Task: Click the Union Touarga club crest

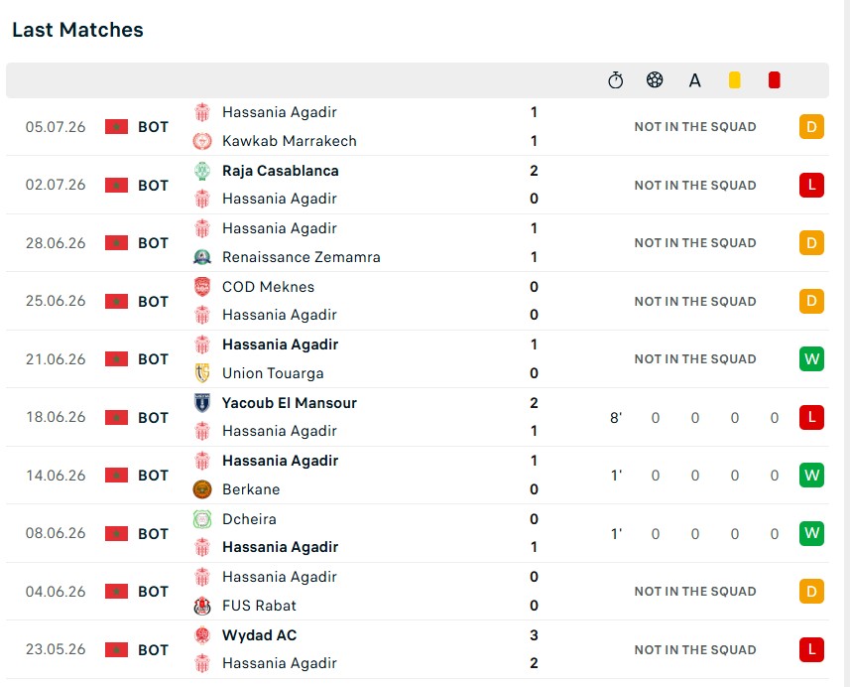Action: 202,373
